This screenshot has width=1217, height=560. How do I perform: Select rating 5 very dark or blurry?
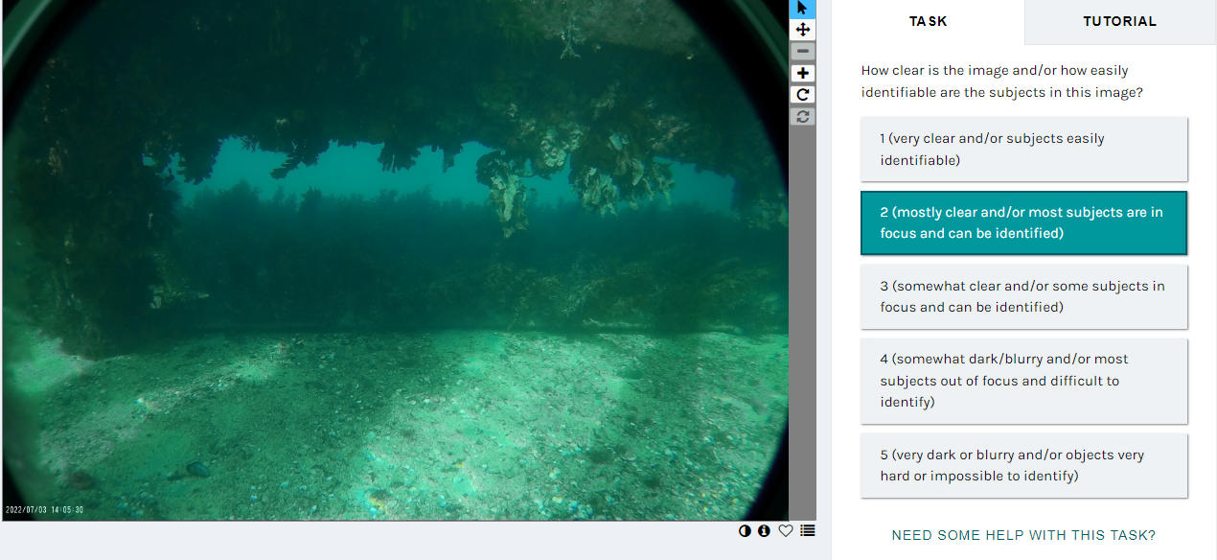click(x=1023, y=465)
